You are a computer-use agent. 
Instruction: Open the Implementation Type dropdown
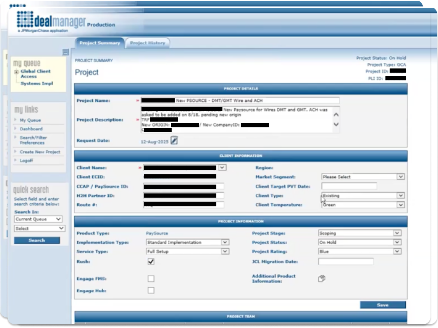pyautogui.click(x=187, y=242)
